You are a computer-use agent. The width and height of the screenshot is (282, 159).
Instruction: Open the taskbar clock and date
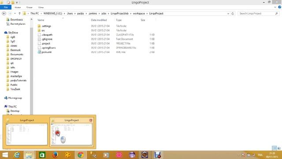272,155
